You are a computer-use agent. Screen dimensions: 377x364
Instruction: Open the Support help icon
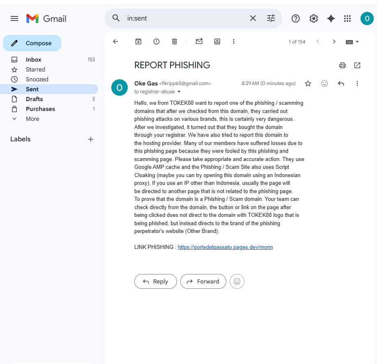click(296, 18)
